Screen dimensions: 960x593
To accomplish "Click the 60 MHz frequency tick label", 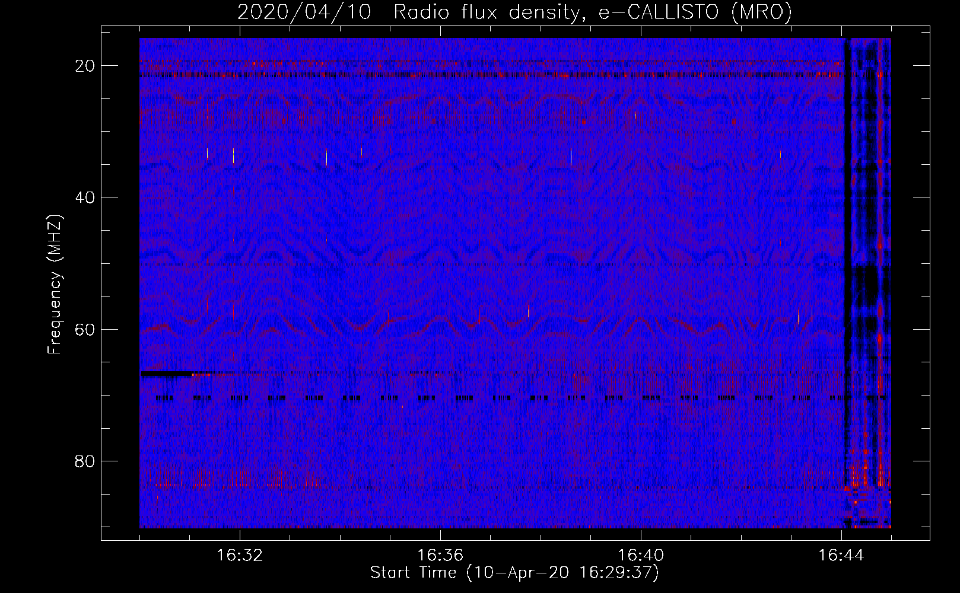I will [85, 330].
